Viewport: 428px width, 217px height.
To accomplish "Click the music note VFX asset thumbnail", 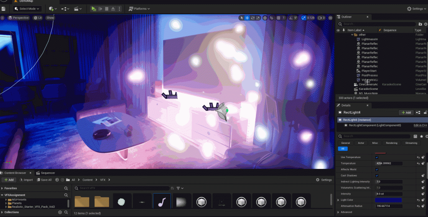I will 162,201.
